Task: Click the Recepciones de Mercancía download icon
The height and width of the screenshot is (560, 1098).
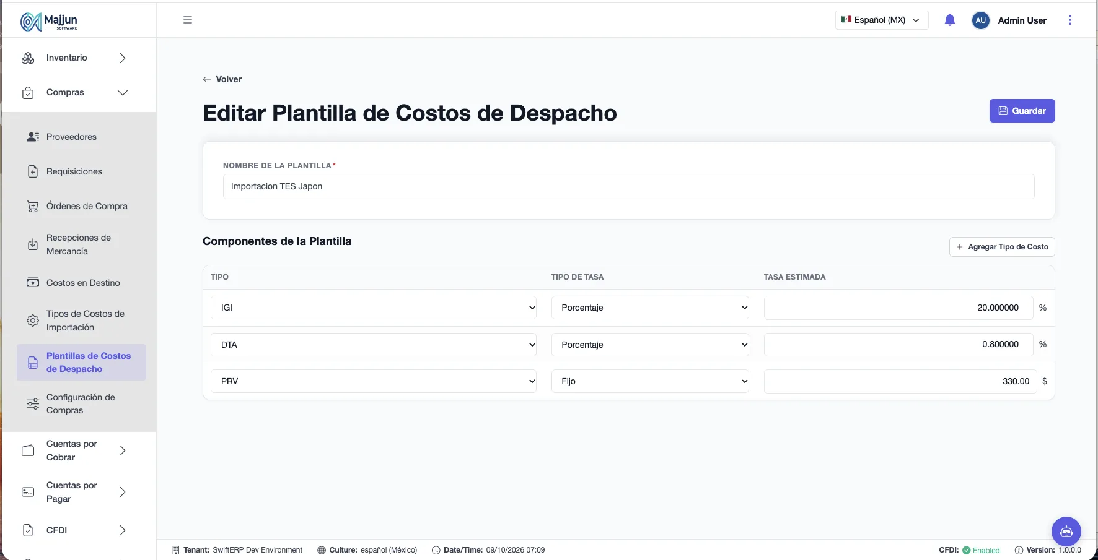Action: coord(33,244)
